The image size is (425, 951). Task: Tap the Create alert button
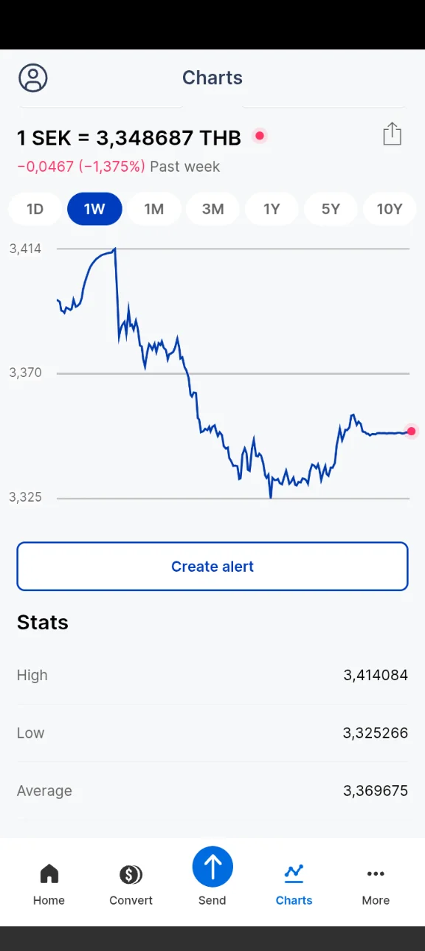click(212, 567)
